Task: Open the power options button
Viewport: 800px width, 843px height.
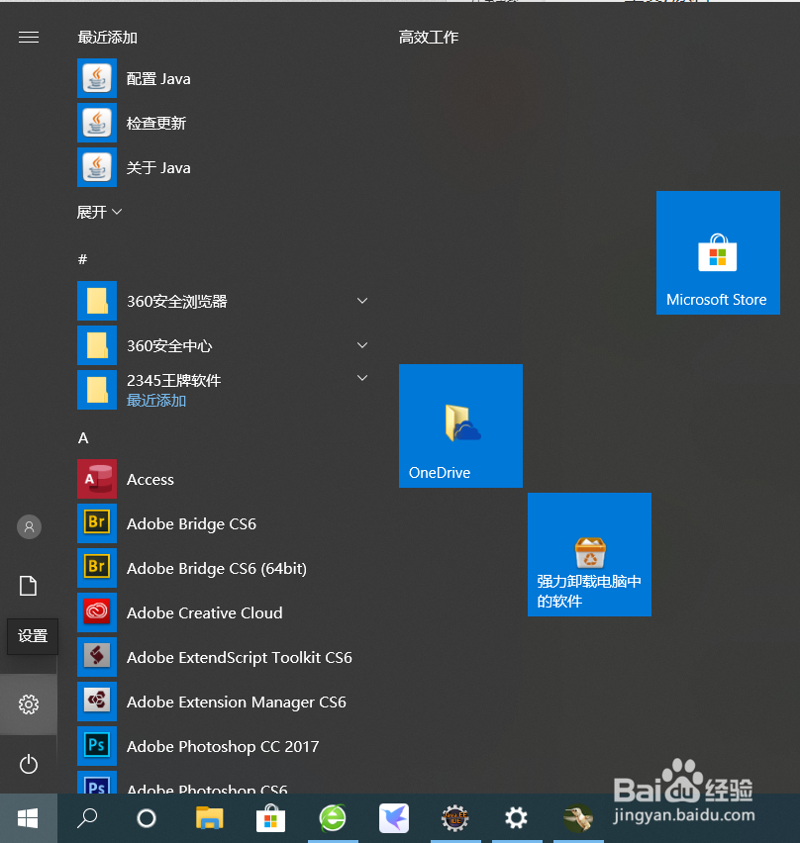Action: click(29, 763)
